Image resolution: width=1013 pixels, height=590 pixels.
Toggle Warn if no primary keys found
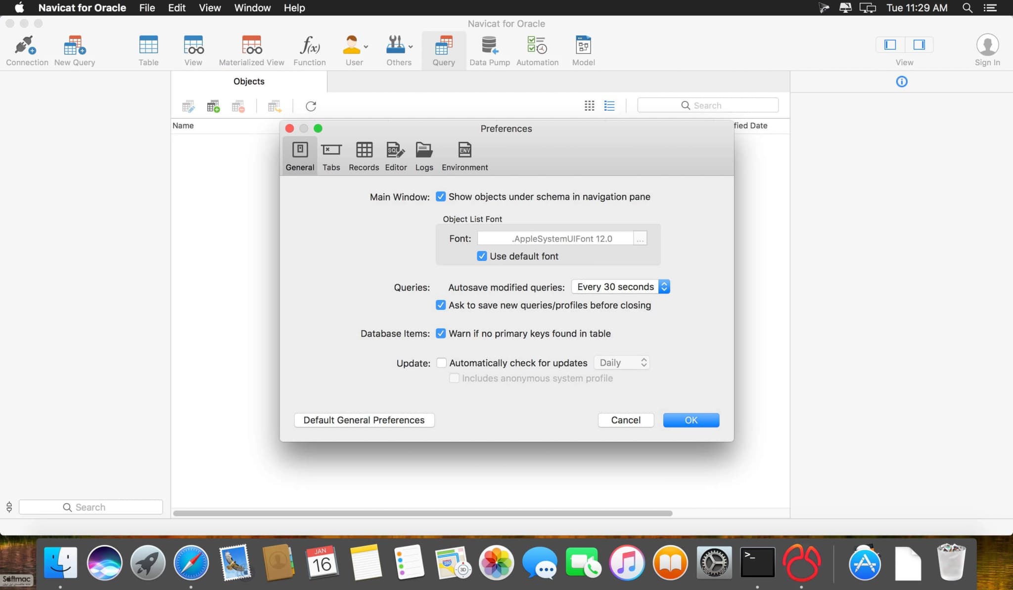pos(440,334)
